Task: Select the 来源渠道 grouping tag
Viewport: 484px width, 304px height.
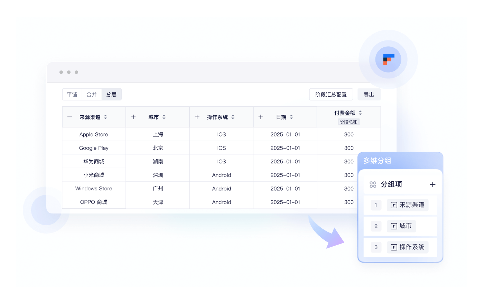Action: [x=407, y=205]
